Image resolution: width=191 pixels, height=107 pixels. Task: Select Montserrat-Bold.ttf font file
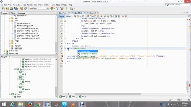24,23
